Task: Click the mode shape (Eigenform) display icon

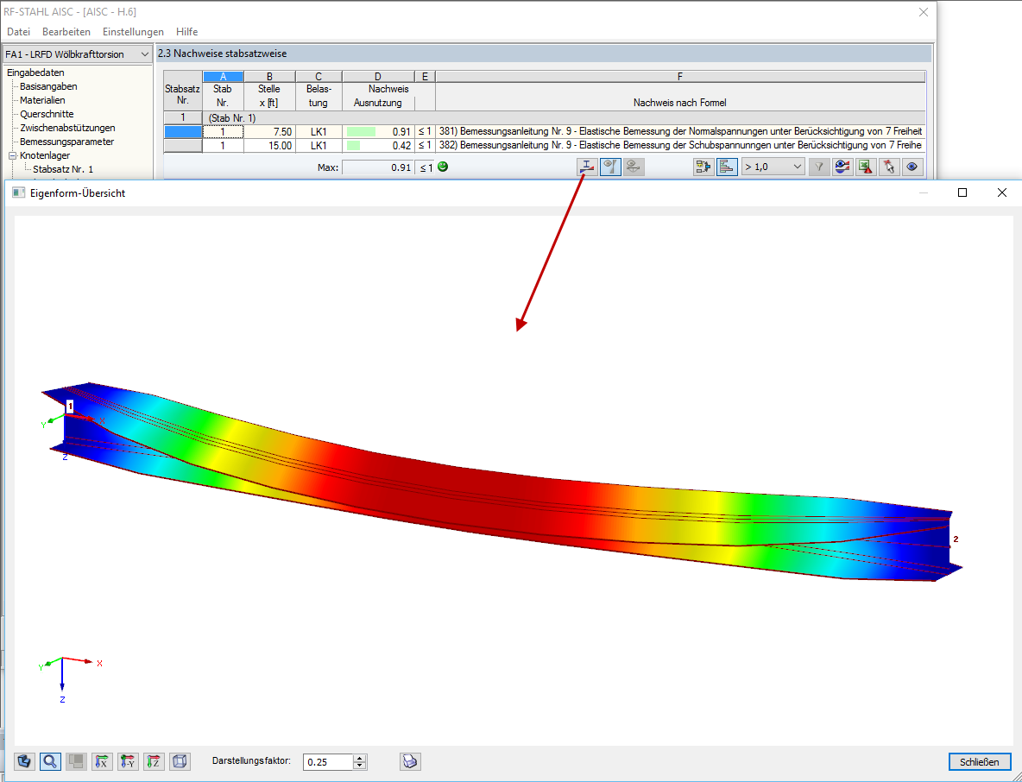Action: (587, 167)
